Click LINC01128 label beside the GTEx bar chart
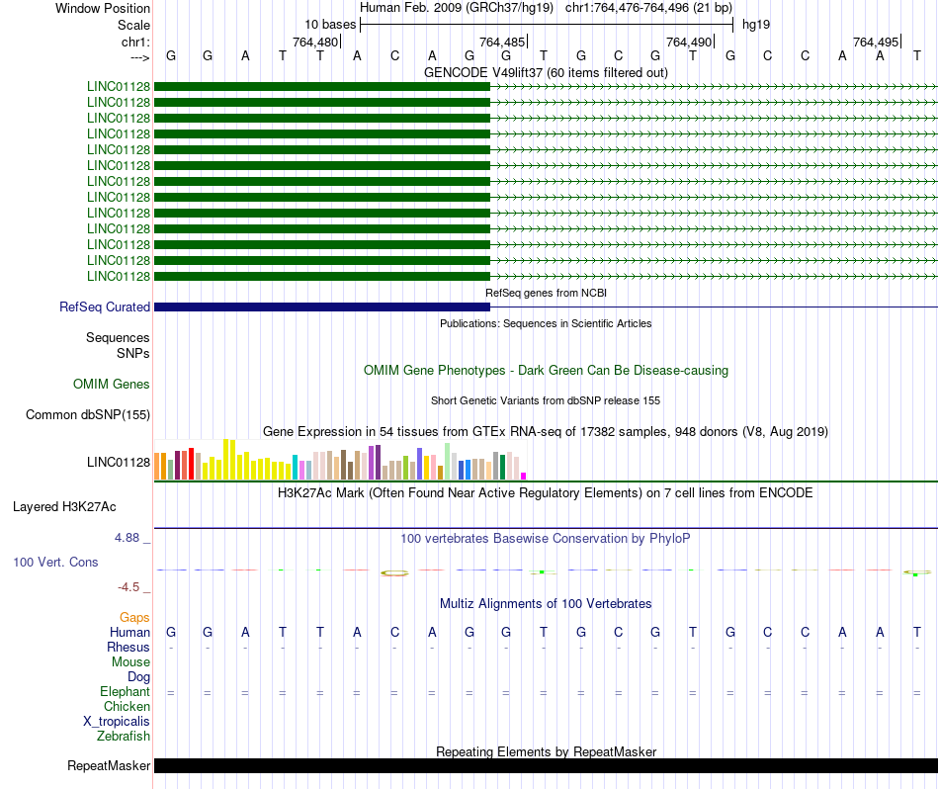939x789 pixels. pyautogui.click(x=119, y=462)
